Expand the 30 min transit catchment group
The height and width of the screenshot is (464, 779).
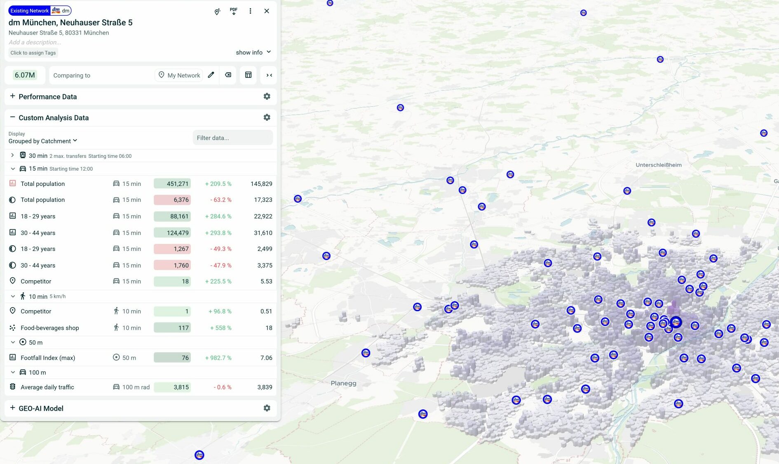click(12, 155)
